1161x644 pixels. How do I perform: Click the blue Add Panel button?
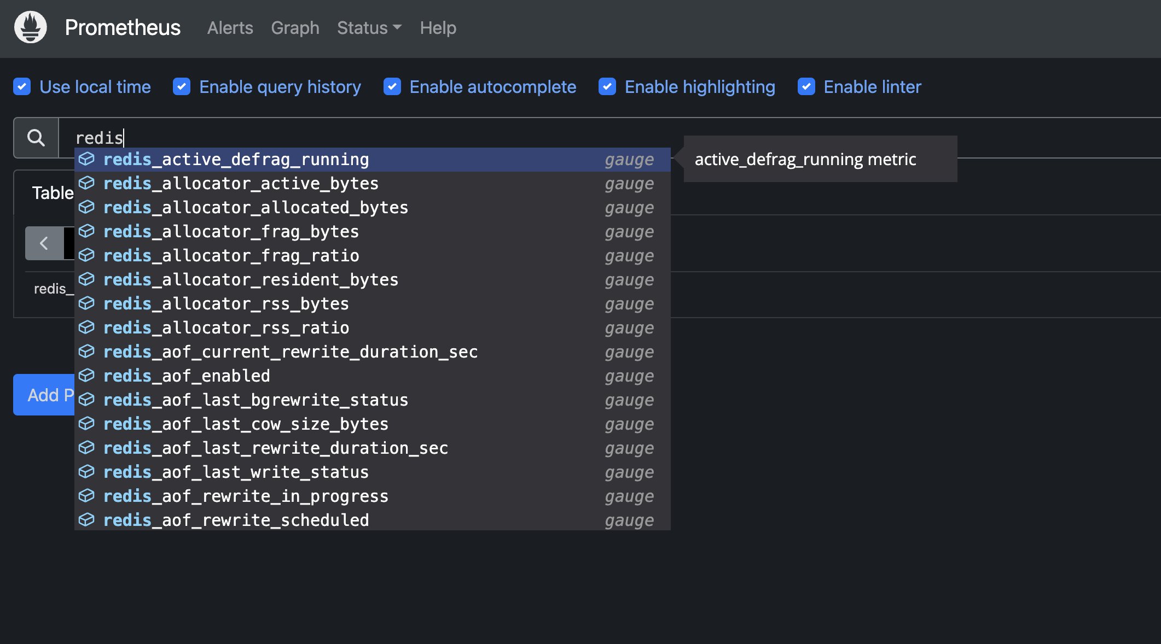point(44,395)
